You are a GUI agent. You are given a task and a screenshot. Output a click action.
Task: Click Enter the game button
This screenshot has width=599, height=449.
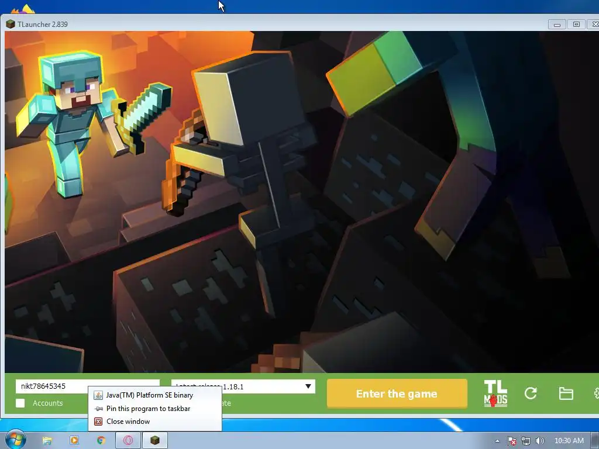397,393
